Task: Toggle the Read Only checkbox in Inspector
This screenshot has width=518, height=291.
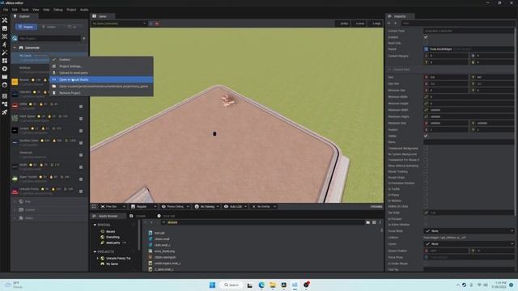Action: point(426,43)
